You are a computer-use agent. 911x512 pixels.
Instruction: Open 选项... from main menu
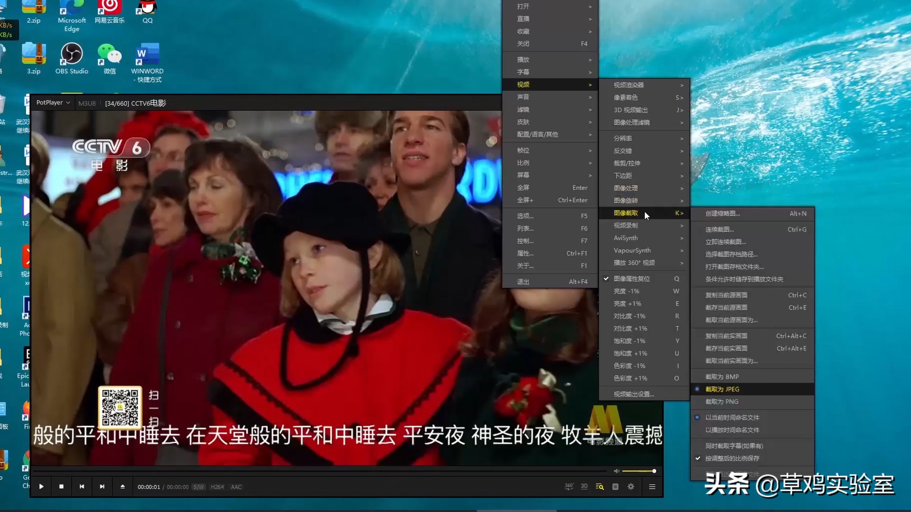(x=550, y=216)
